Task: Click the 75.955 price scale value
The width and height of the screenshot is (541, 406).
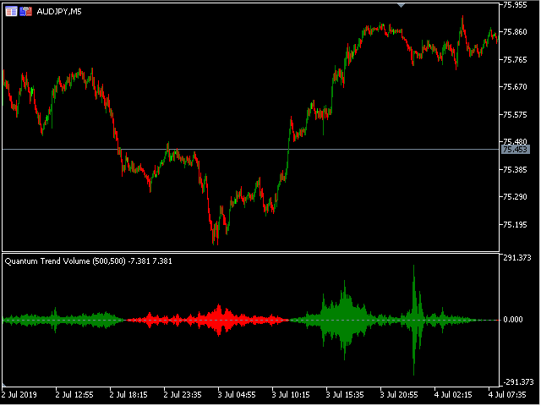Action: [x=515, y=5]
